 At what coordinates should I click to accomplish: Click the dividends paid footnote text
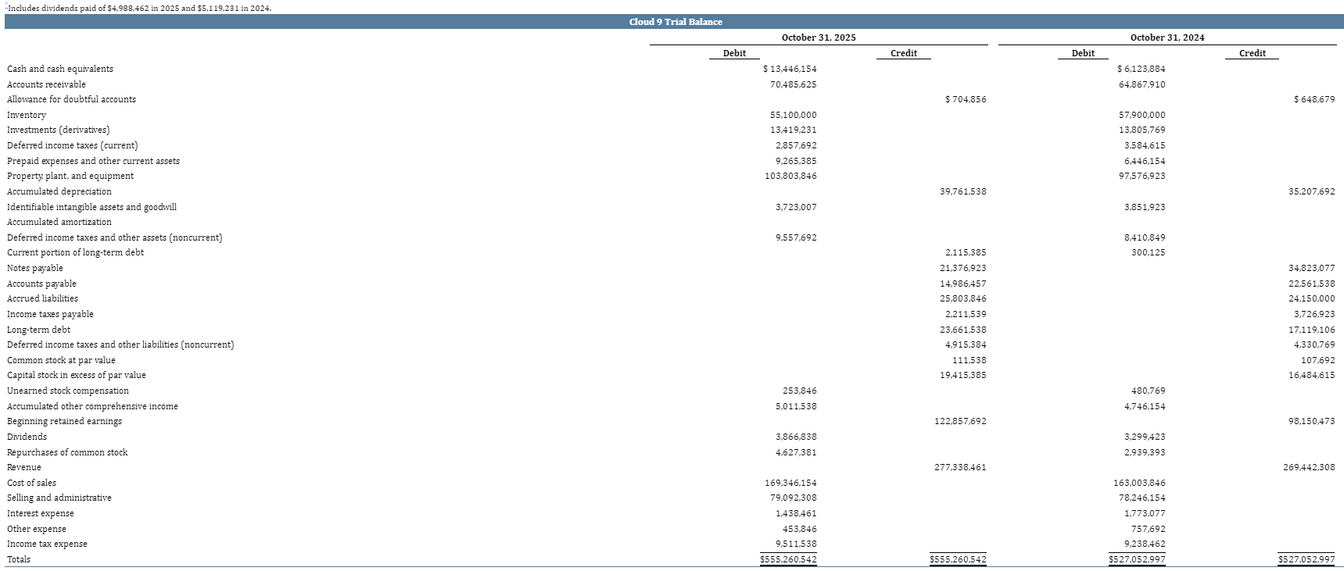click(139, 7)
